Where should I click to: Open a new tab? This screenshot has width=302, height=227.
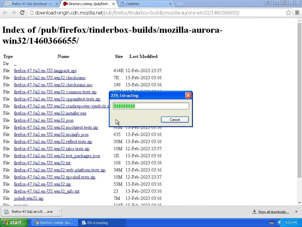tap(180, 4)
